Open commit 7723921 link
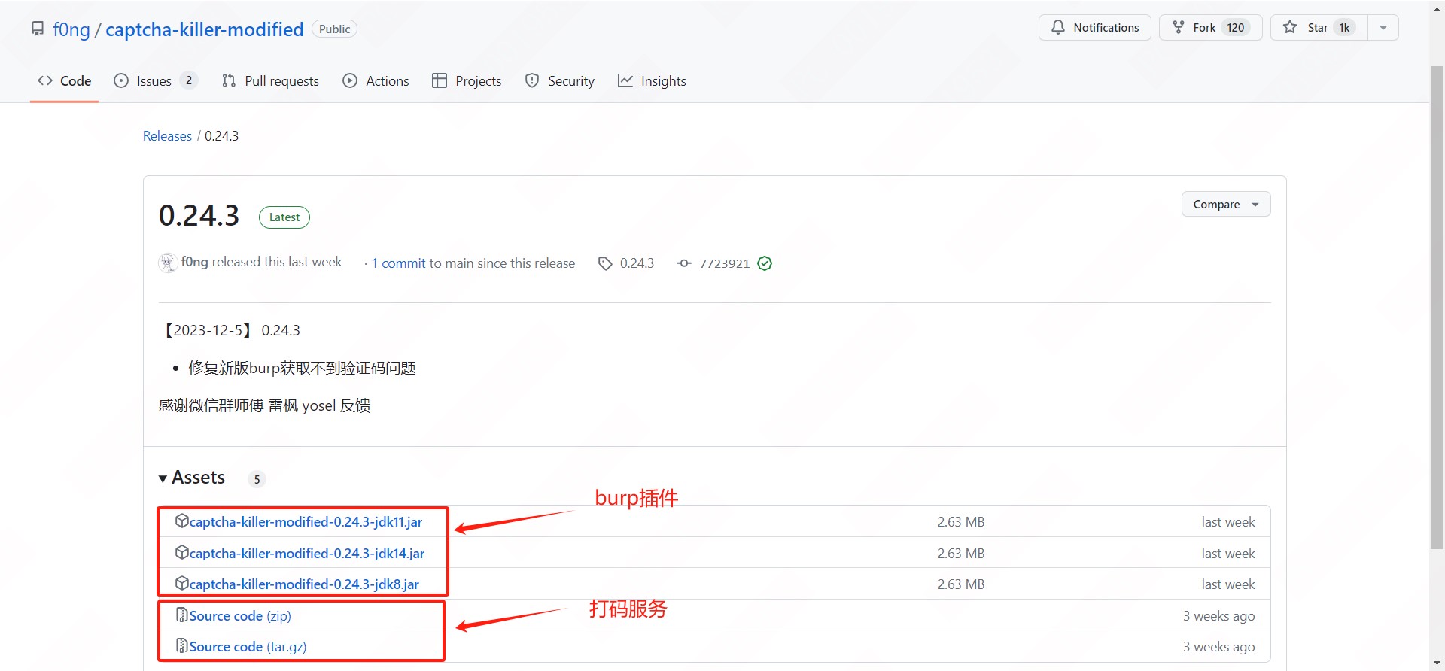 [724, 263]
